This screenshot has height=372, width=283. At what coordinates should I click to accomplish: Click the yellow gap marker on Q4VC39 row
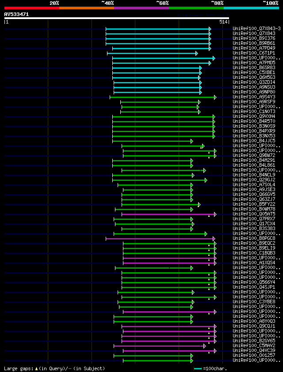209,352
